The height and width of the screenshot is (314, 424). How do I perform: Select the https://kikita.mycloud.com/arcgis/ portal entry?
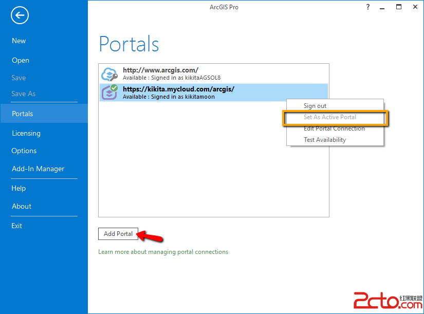[x=214, y=92]
